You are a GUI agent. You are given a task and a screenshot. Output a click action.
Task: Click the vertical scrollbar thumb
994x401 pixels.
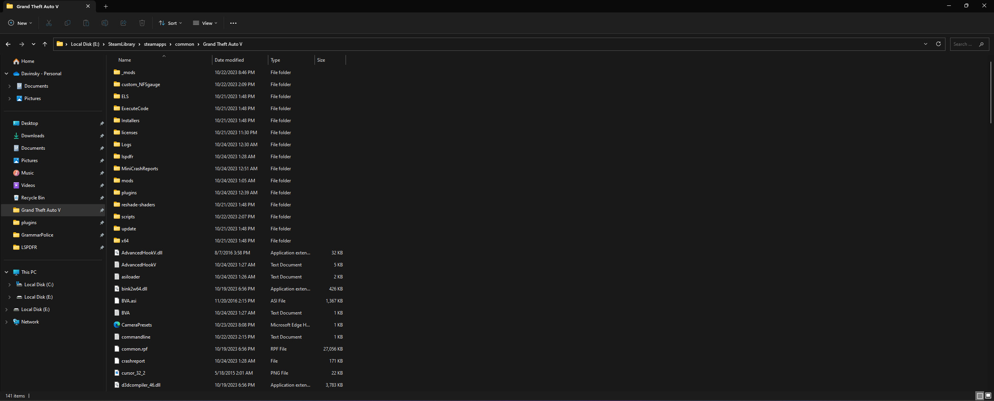click(991, 92)
